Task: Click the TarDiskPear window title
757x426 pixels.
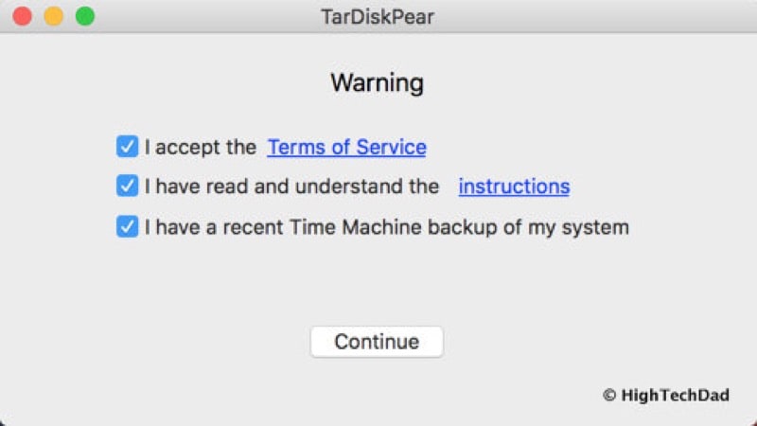Action: (378, 16)
